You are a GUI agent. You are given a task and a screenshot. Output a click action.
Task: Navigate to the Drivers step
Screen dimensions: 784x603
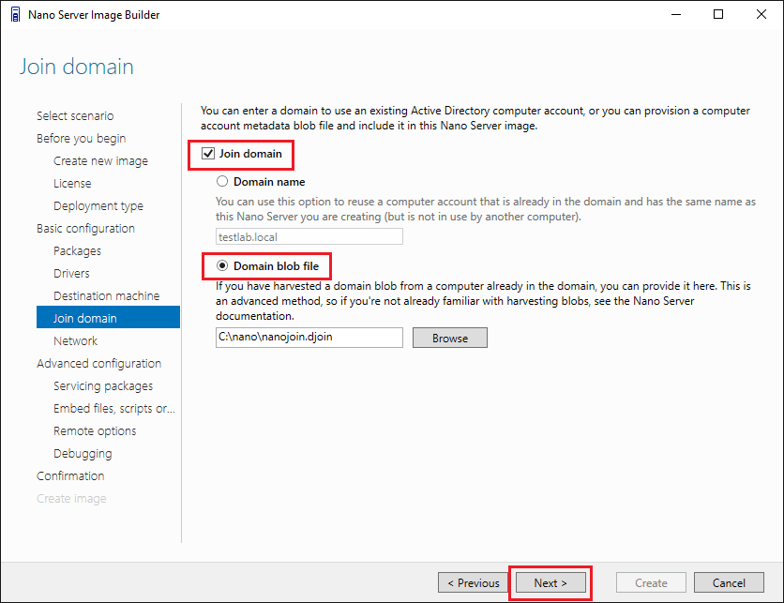(71, 274)
